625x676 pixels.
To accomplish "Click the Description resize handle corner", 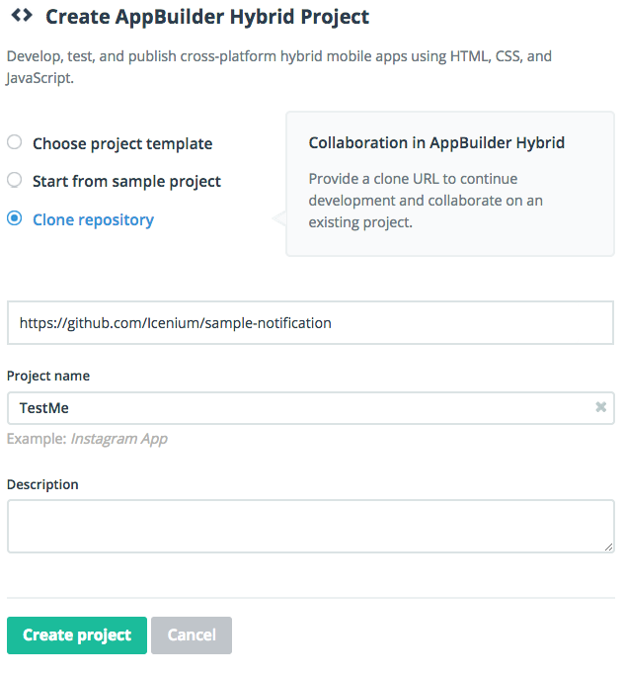I will [608, 548].
